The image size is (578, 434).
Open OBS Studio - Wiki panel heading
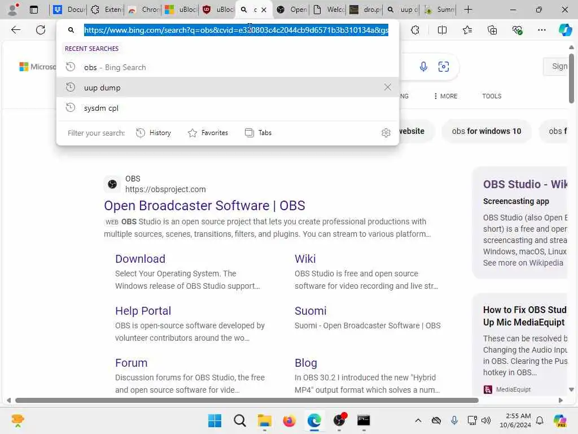525,184
